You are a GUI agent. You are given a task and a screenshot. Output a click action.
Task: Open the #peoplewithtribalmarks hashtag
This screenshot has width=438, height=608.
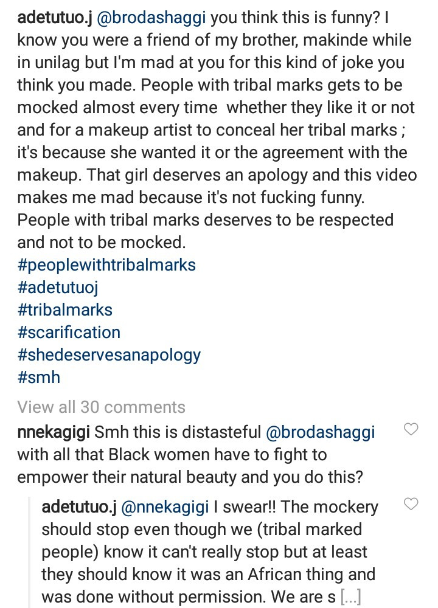[x=106, y=264]
